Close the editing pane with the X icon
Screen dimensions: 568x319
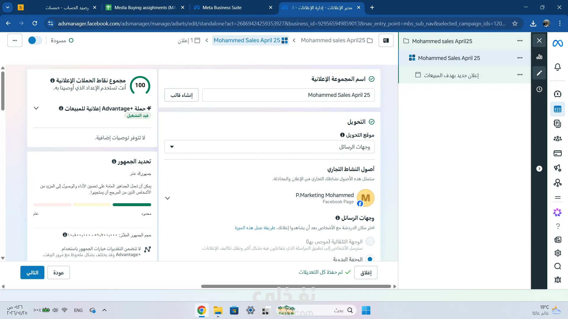click(539, 40)
